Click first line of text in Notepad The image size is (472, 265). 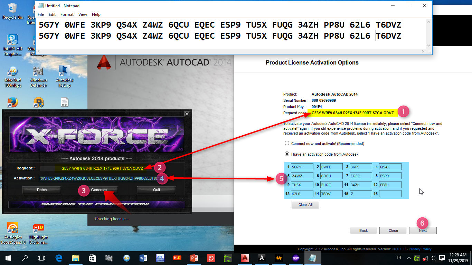click(x=220, y=25)
